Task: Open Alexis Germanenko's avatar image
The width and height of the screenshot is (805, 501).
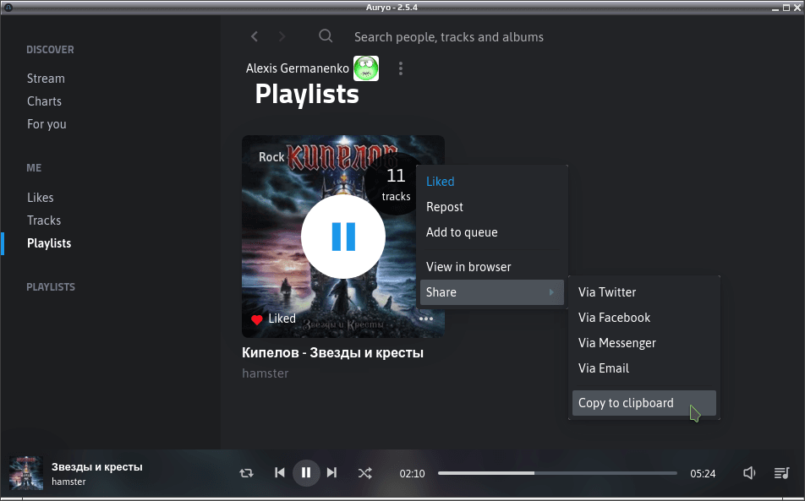Action: coord(366,68)
